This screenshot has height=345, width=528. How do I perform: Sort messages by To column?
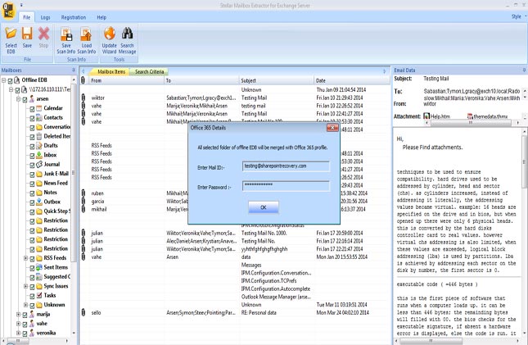pos(201,80)
